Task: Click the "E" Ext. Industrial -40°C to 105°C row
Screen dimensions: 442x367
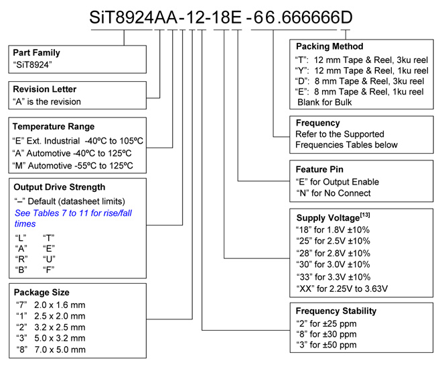Action: point(78,141)
